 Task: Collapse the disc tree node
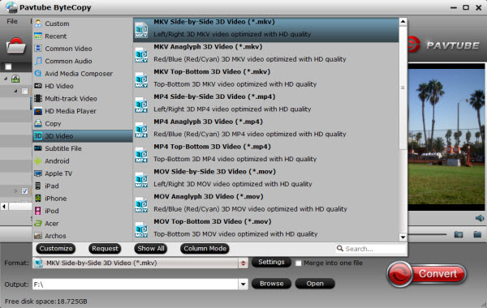[6, 79]
